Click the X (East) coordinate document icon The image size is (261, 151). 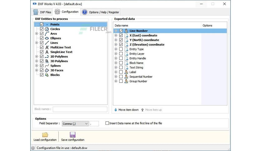[x=126, y=36]
